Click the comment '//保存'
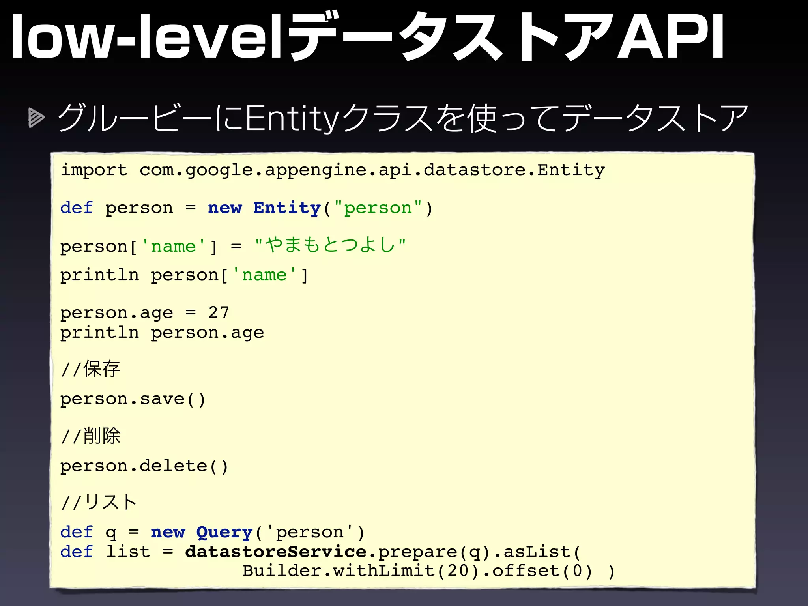The height and width of the screenshot is (606, 808). pyautogui.click(x=91, y=369)
